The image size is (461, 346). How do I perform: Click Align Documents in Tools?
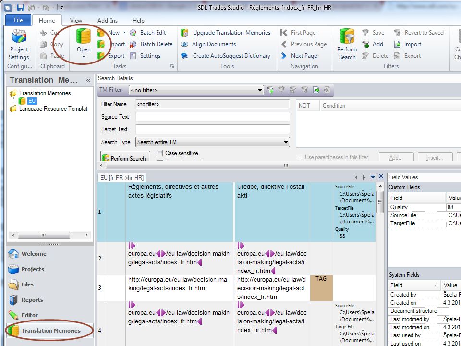point(208,44)
